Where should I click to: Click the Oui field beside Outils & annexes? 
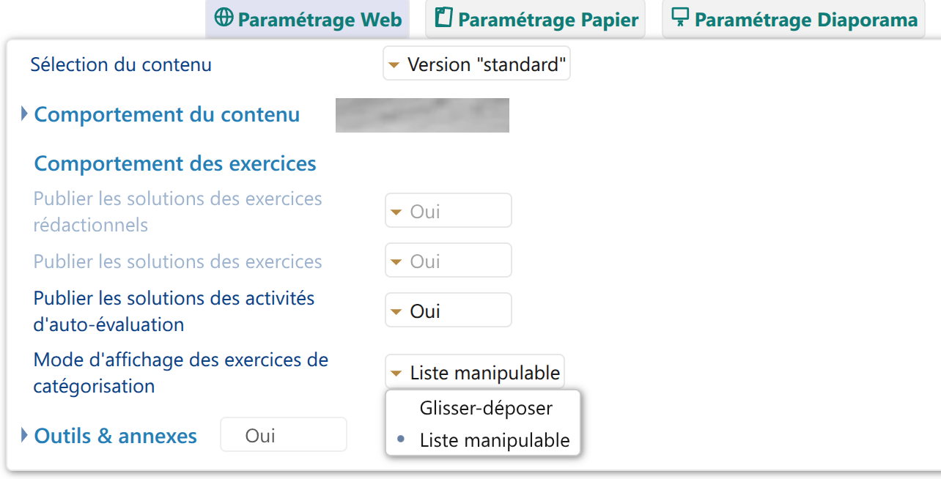pyautogui.click(x=283, y=436)
